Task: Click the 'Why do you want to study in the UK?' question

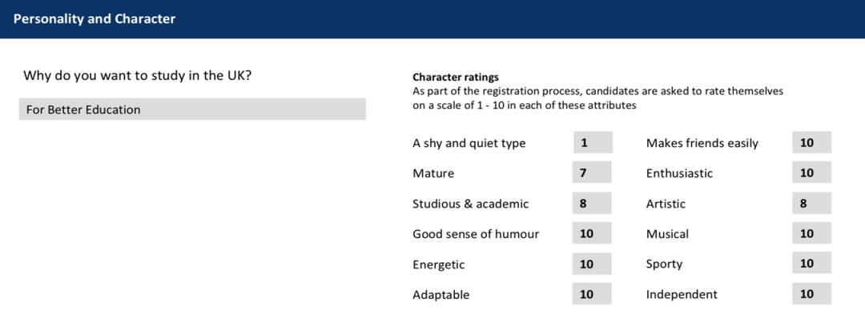Action: tap(138, 75)
